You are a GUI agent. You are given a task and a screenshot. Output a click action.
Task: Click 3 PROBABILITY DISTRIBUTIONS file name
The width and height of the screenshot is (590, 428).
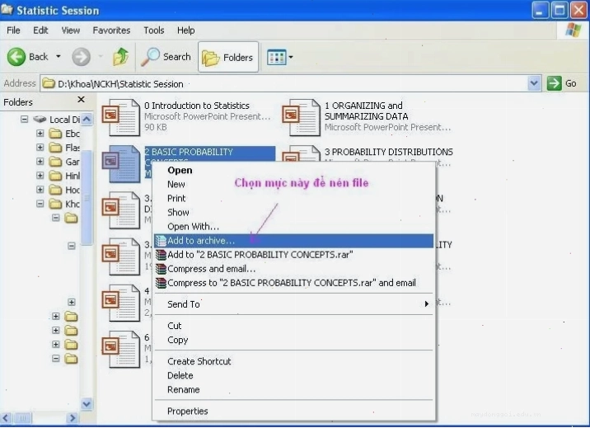click(389, 152)
